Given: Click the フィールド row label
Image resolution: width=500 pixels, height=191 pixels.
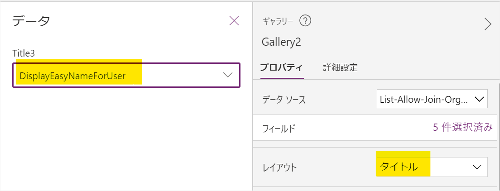Looking at the screenshot, I should tap(279, 129).
